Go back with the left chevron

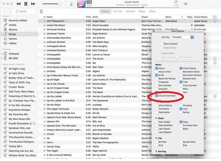coord(5,11)
